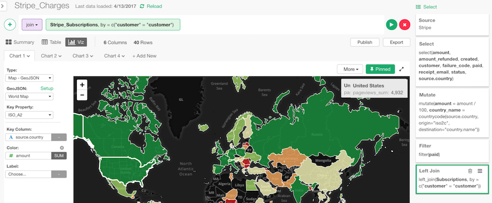This screenshot has height=203, width=492.
Task: Select the Filter step card
Action: 452,151
